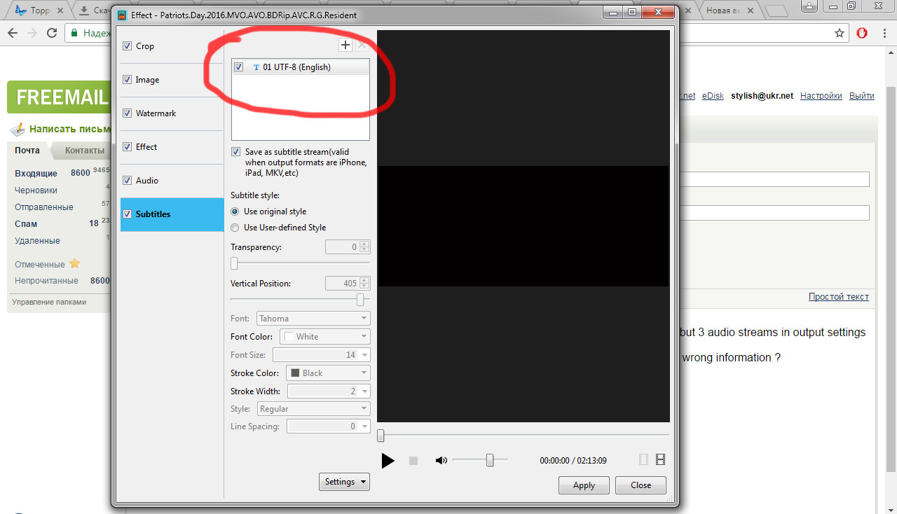Screen dimensions: 897x514
Task: Click the Выйти logout link
Action: coord(862,96)
